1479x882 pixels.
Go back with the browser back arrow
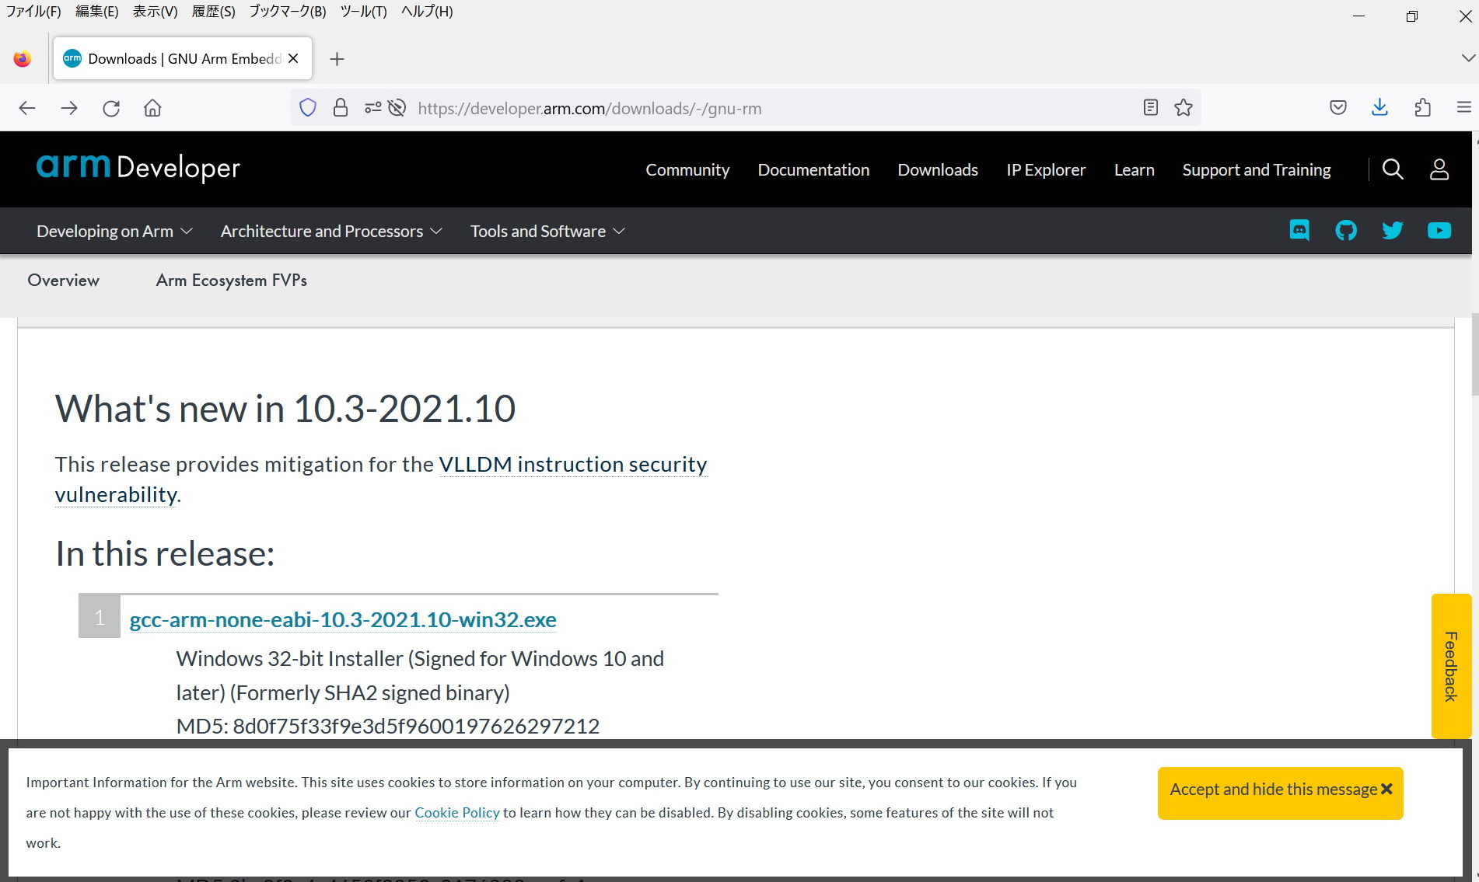pyautogui.click(x=27, y=108)
